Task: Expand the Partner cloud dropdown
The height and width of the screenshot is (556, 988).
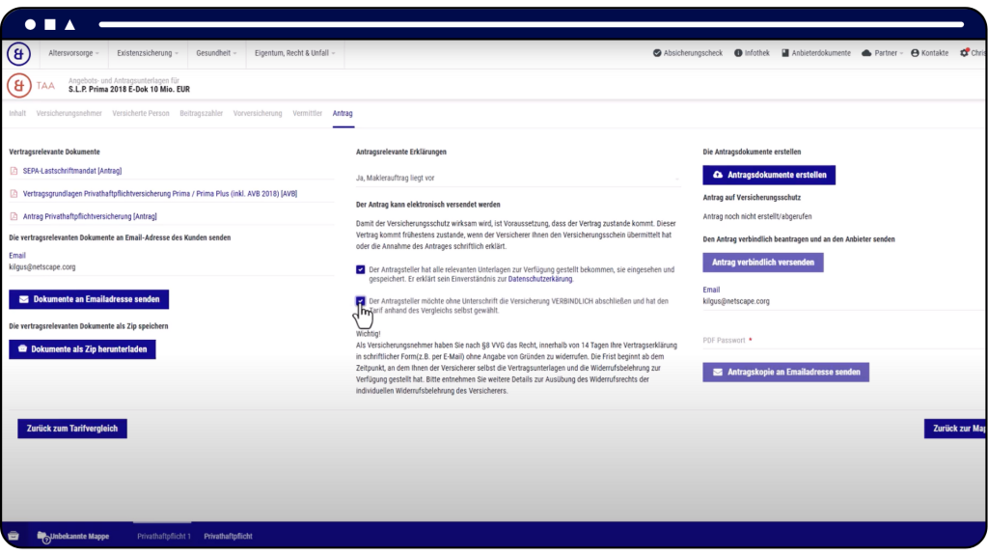Action: tap(889, 53)
